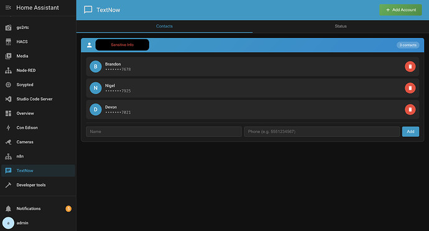
Task: Click the Add contact button
Action: tap(410, 131)
